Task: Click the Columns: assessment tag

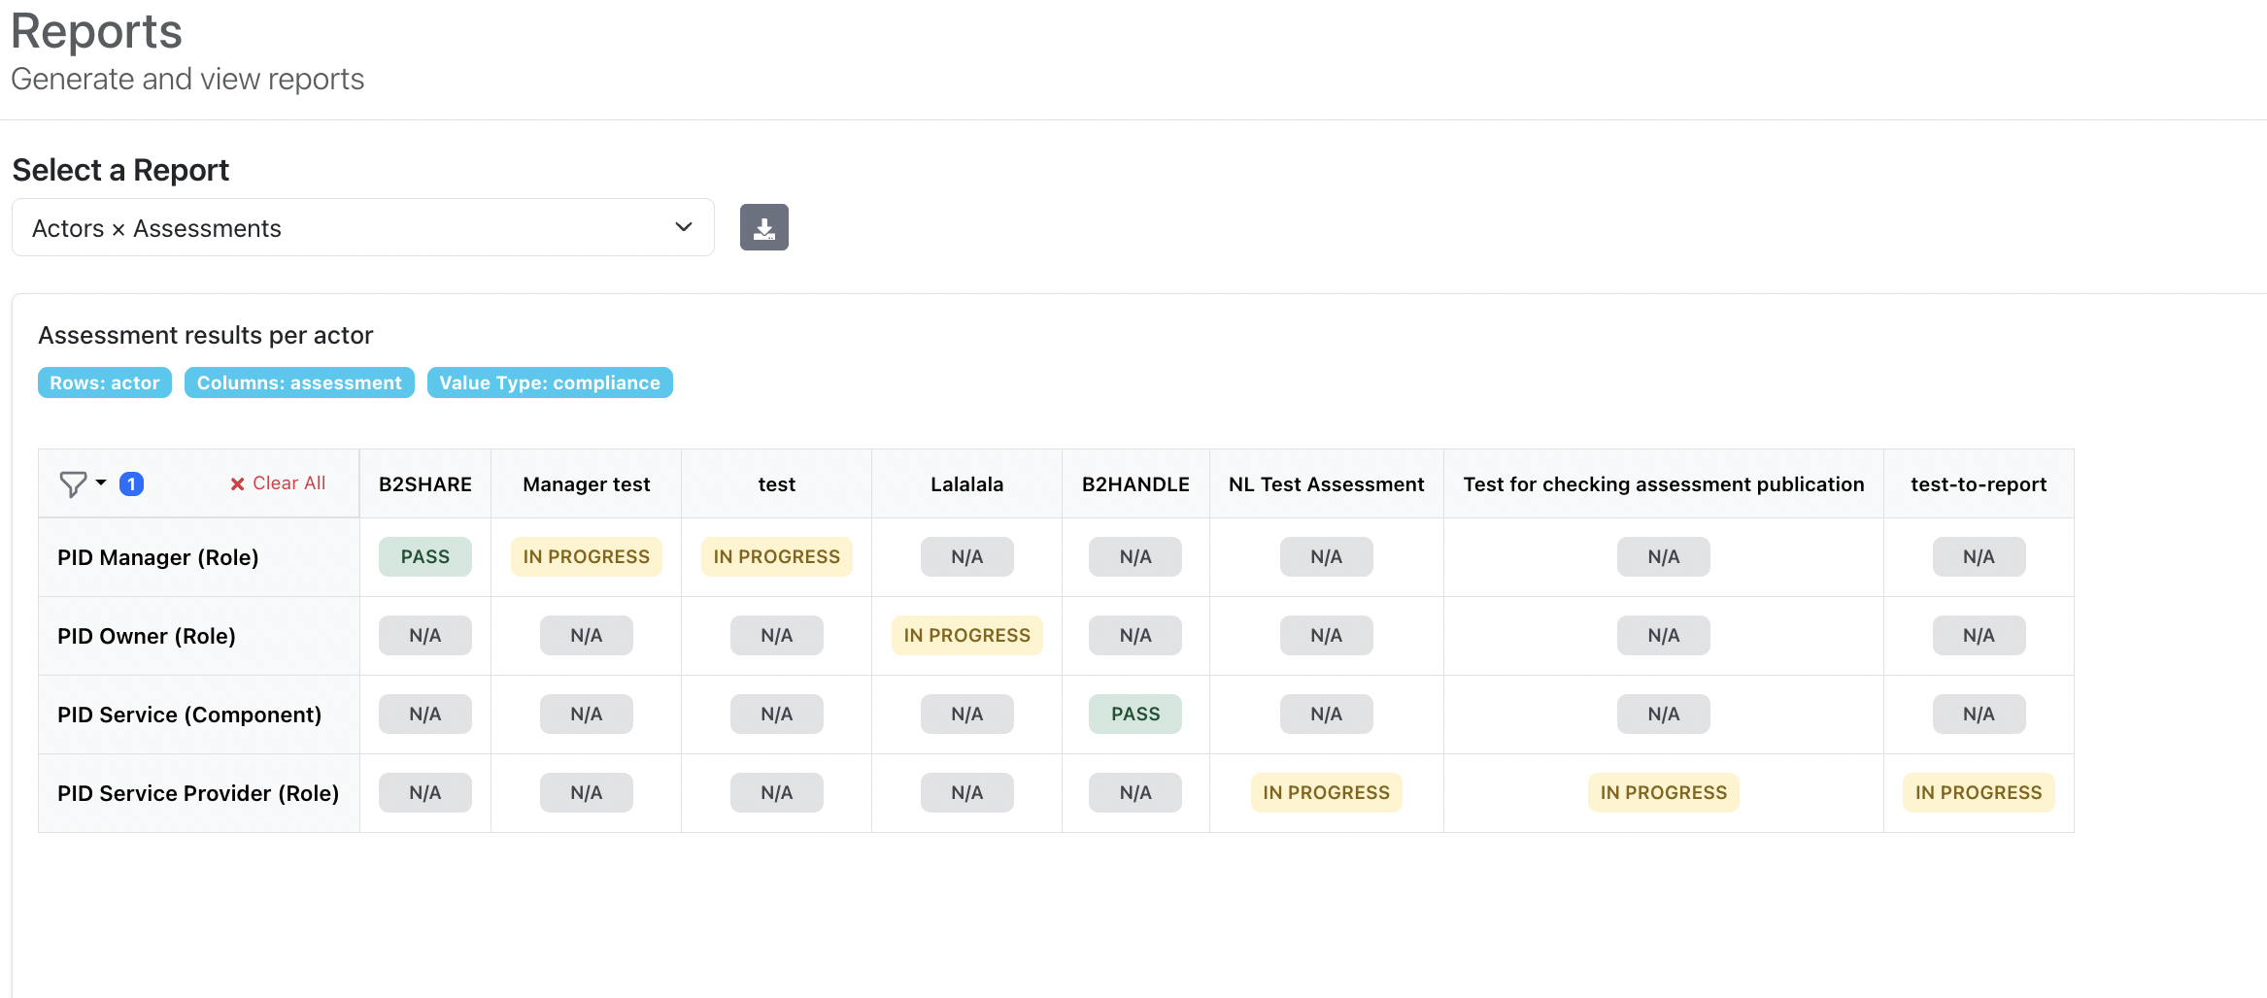Action: click(x=299, y=383)
